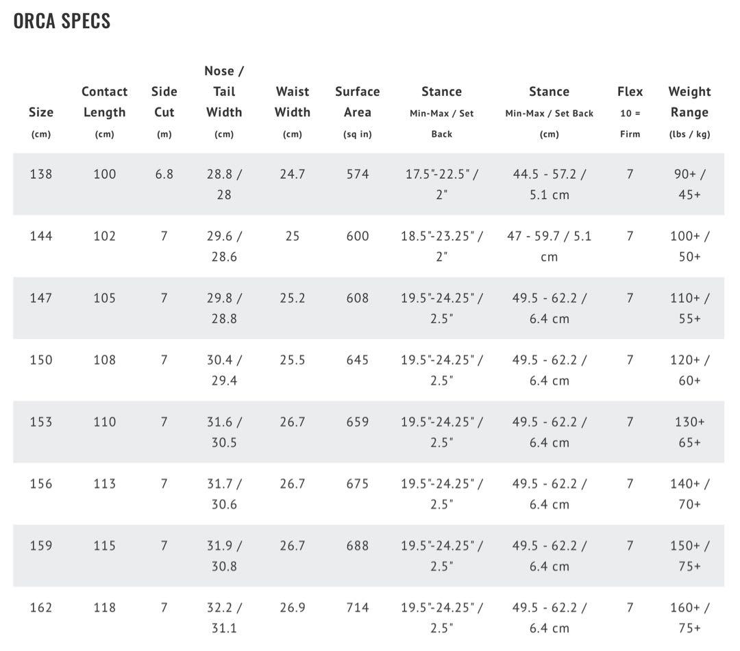This screenshot has height=651, width=740.
Task: Click the Nose / Tail Width header
Action: (224, 92)
